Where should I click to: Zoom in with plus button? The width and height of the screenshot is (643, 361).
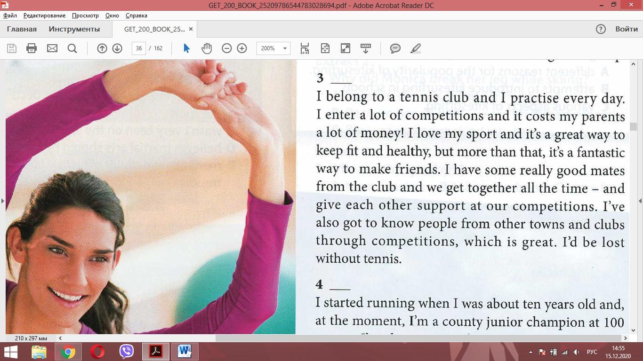[x=242, y=48]
